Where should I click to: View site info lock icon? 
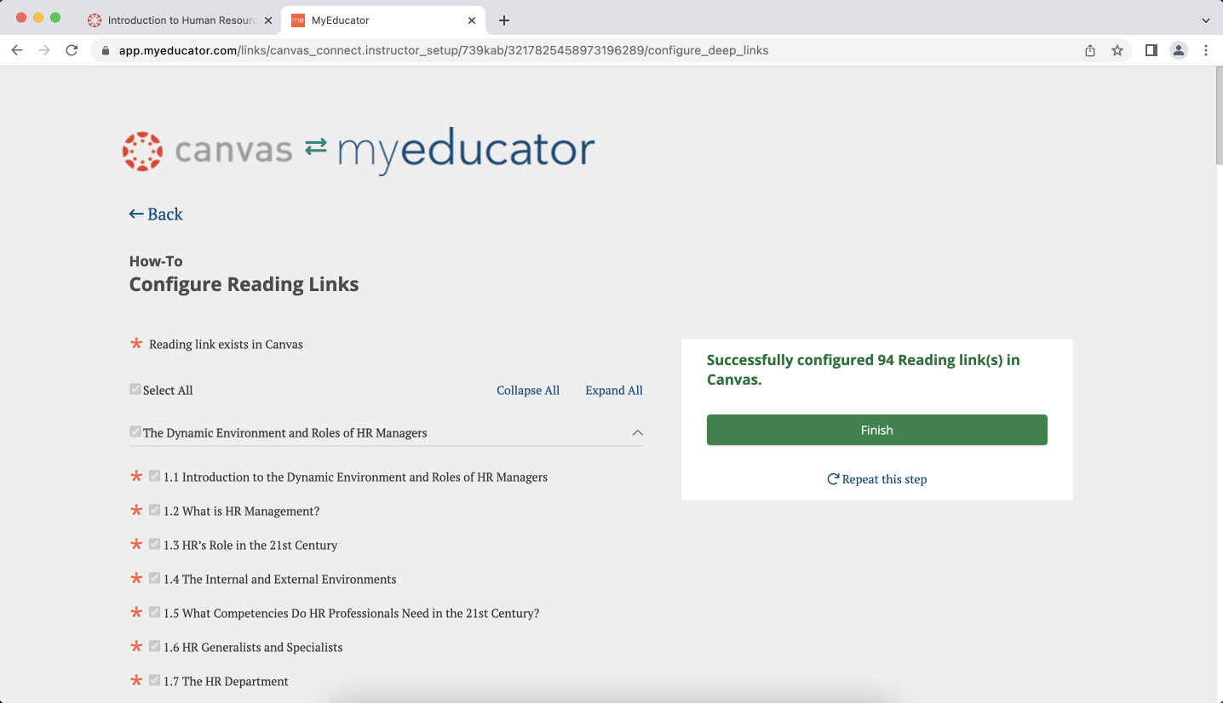tap(106, 50)
